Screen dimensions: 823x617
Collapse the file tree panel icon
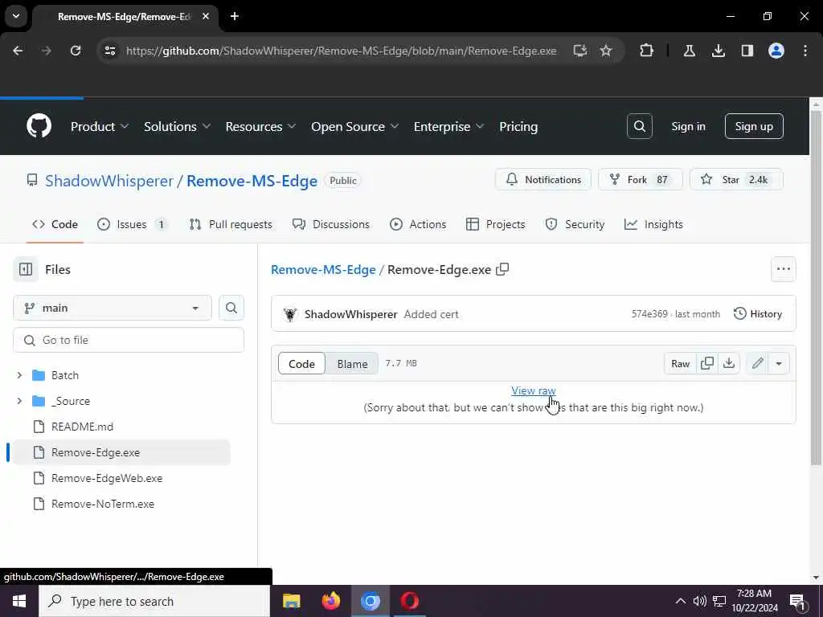pyautogui.click(x=26, y=269)
